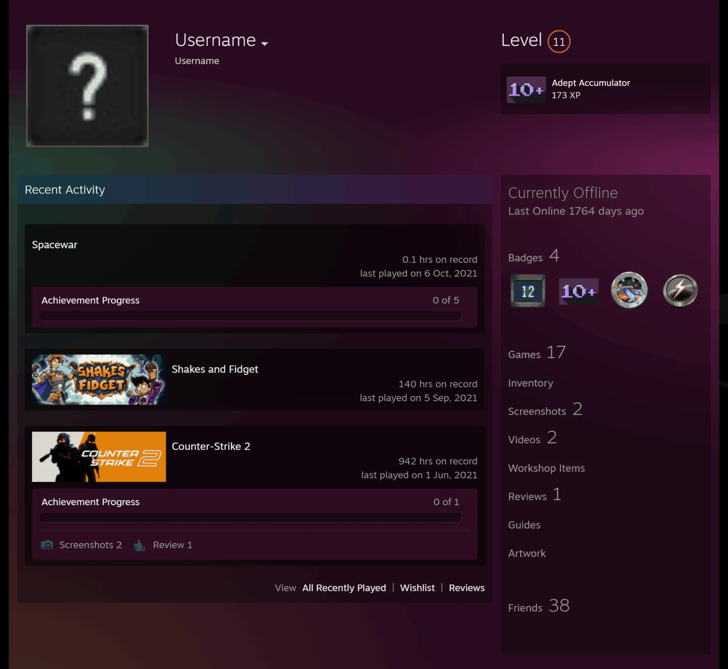
Task: Open Review 1 under Counter-Strike 2
Action: coord(172,545)
